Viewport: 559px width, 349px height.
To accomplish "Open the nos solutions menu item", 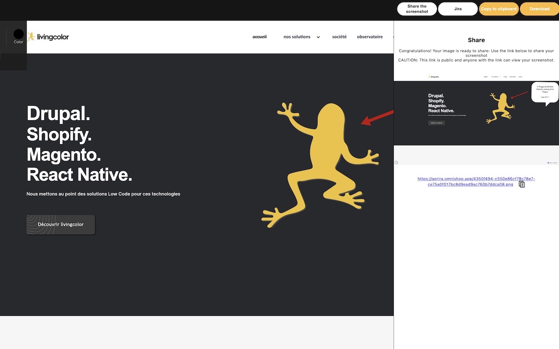I will pyautogui.click(x=297, y=37).
